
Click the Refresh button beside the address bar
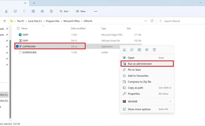point(152,21)
